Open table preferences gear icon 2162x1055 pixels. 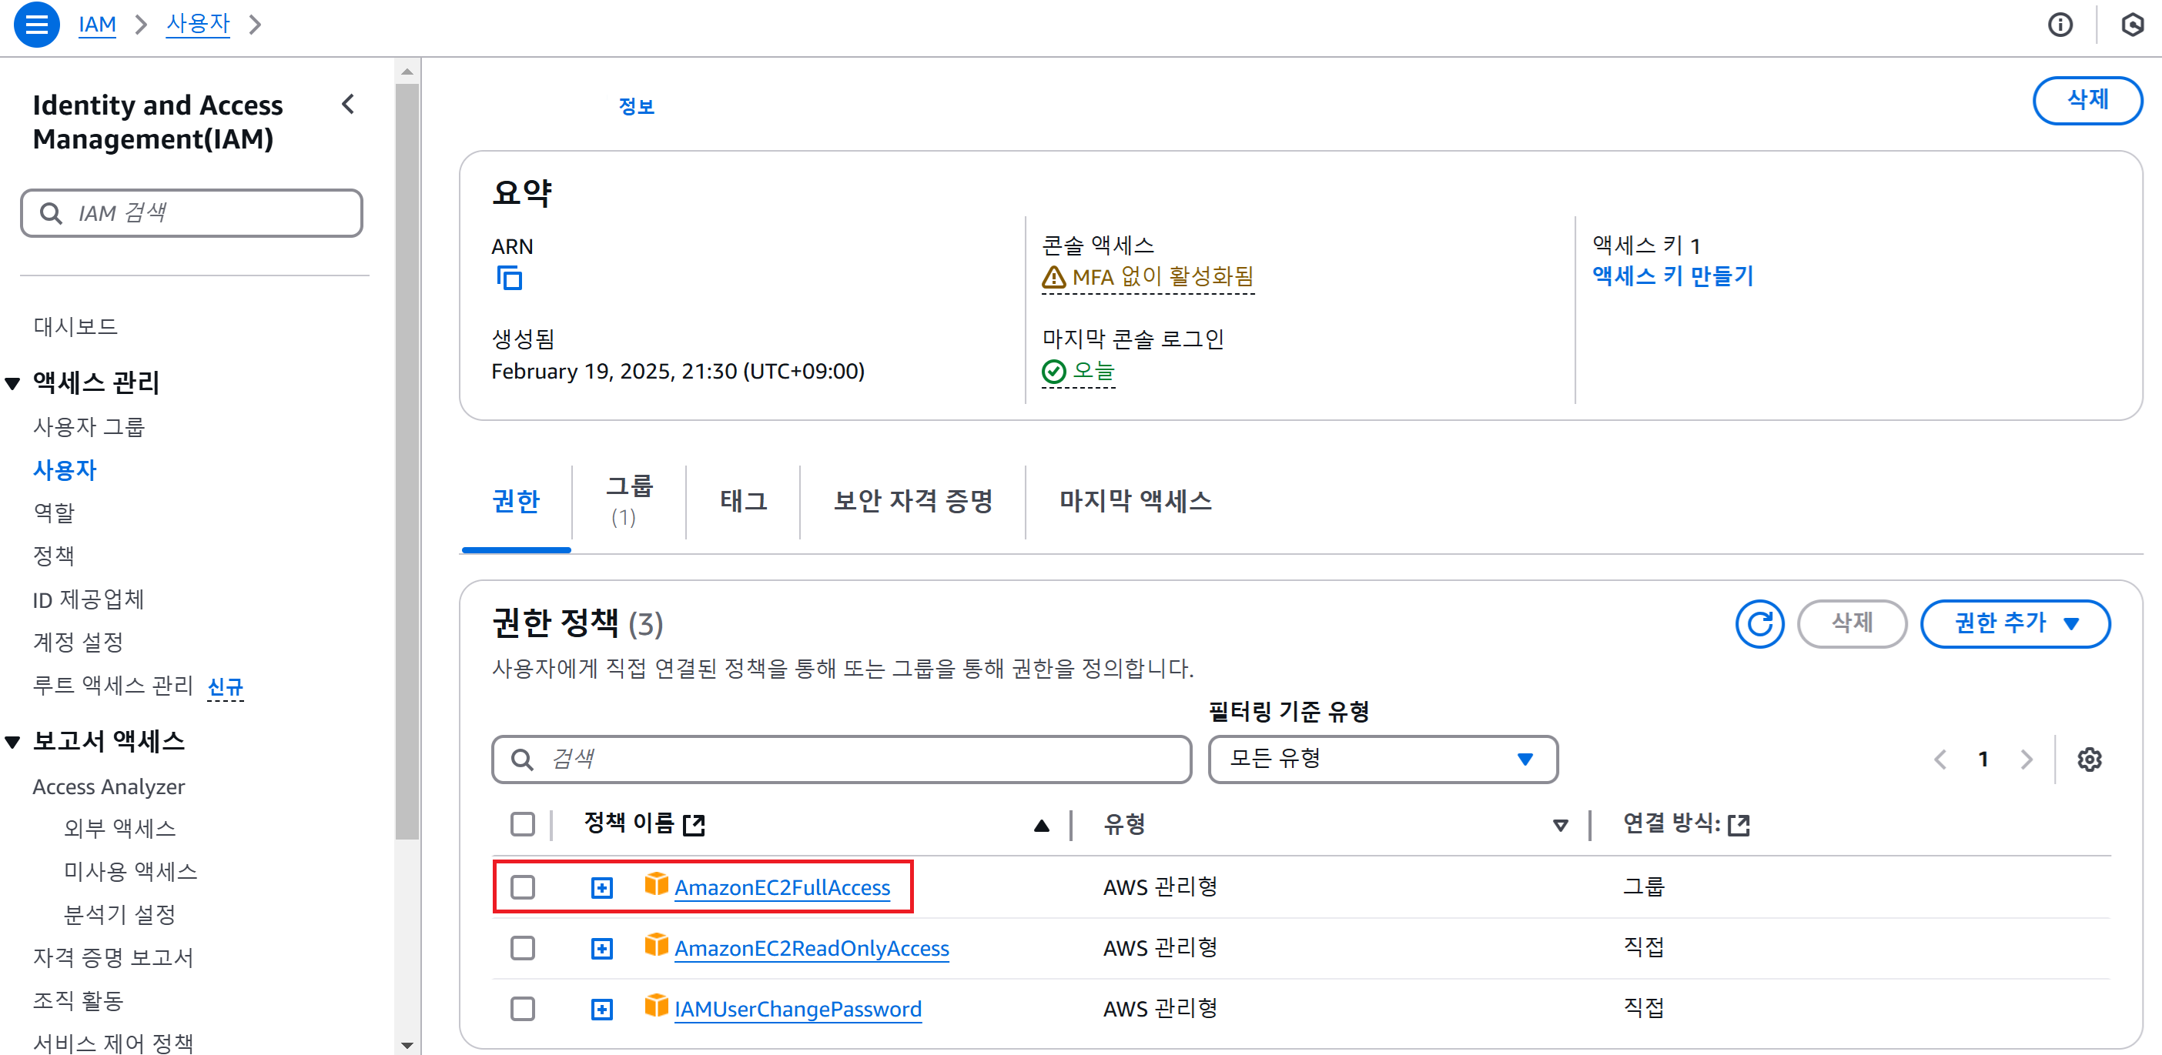(x=2088, y=760)
